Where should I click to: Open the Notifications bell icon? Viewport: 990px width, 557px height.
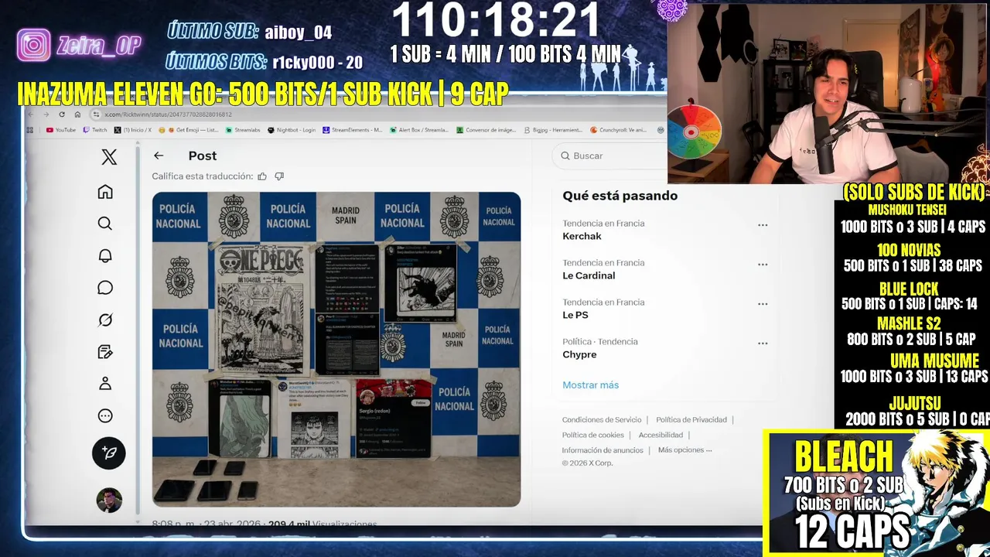pos(105,256)
